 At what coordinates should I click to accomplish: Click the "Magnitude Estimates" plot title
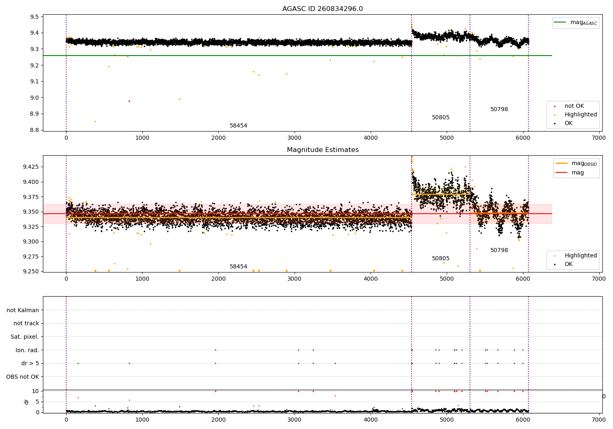pos(322,150)
